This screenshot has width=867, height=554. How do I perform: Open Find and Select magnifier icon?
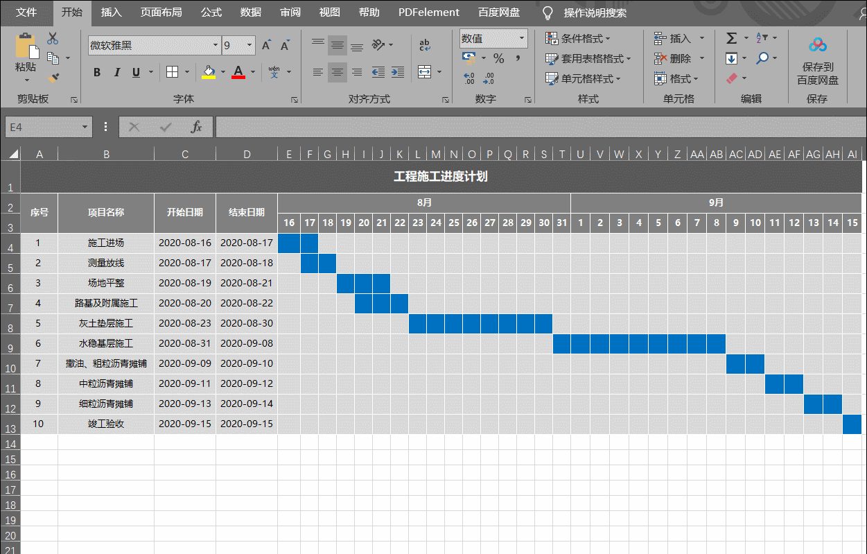coord(762,58)
